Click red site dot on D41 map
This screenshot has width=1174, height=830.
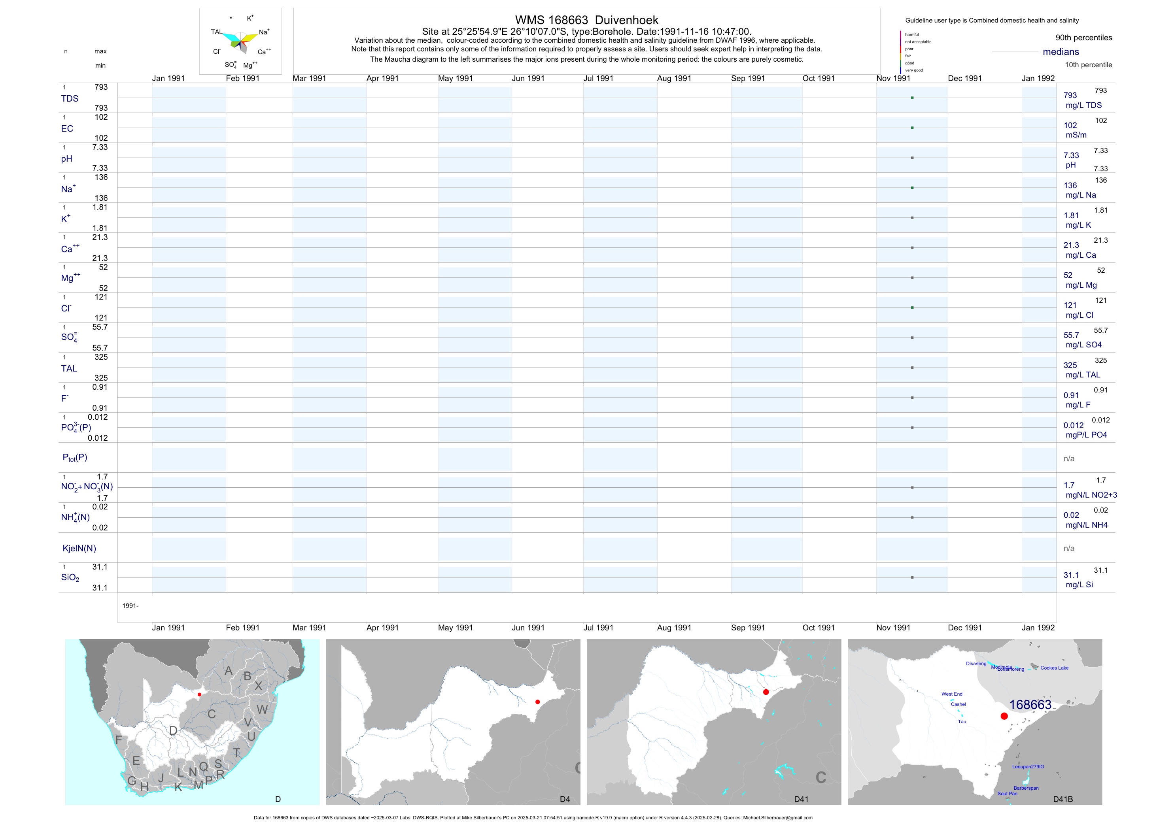(x=766, y=692)
